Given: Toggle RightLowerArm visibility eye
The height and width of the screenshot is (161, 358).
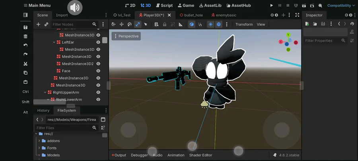Looking at the screenshot, I should 98,99.
